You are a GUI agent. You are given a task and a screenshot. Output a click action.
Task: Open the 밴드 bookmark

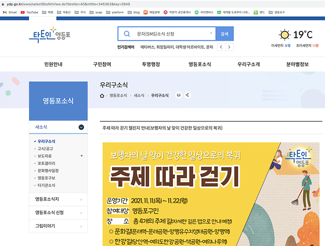point(259,12)
